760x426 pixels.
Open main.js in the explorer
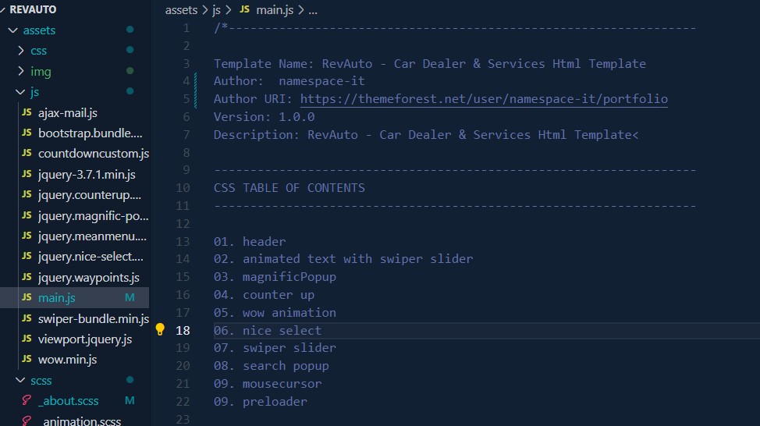point(56,298)
